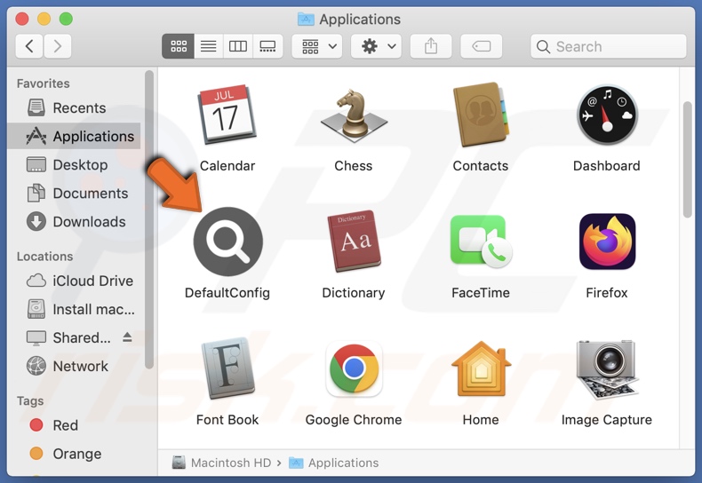Open the Calendar app icon

[x=227, y=115]
